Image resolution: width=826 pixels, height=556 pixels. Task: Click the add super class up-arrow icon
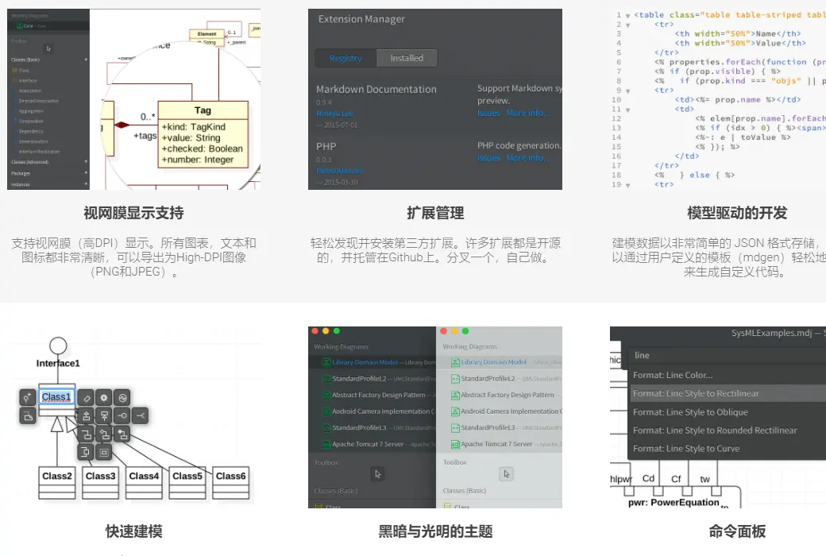click(85, 416)
